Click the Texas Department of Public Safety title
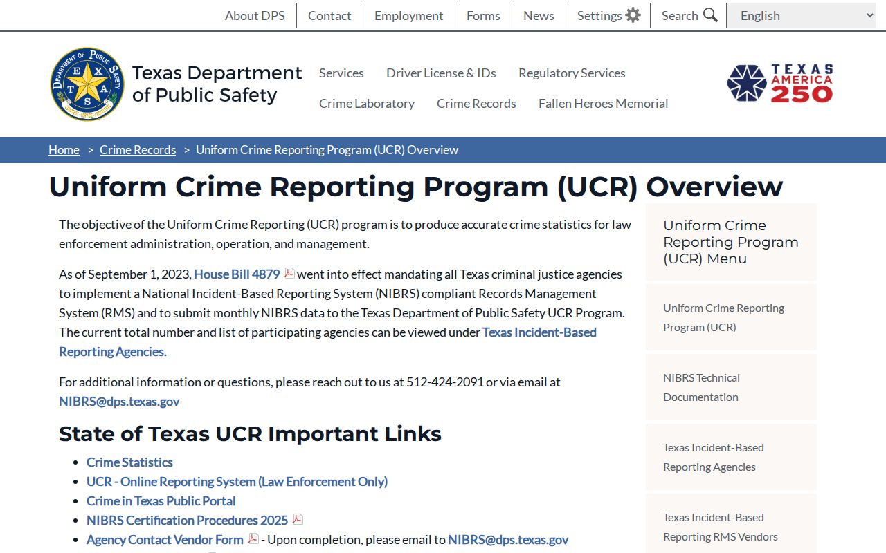The height and width of the screenshot is (553, 886). (217, 84)
